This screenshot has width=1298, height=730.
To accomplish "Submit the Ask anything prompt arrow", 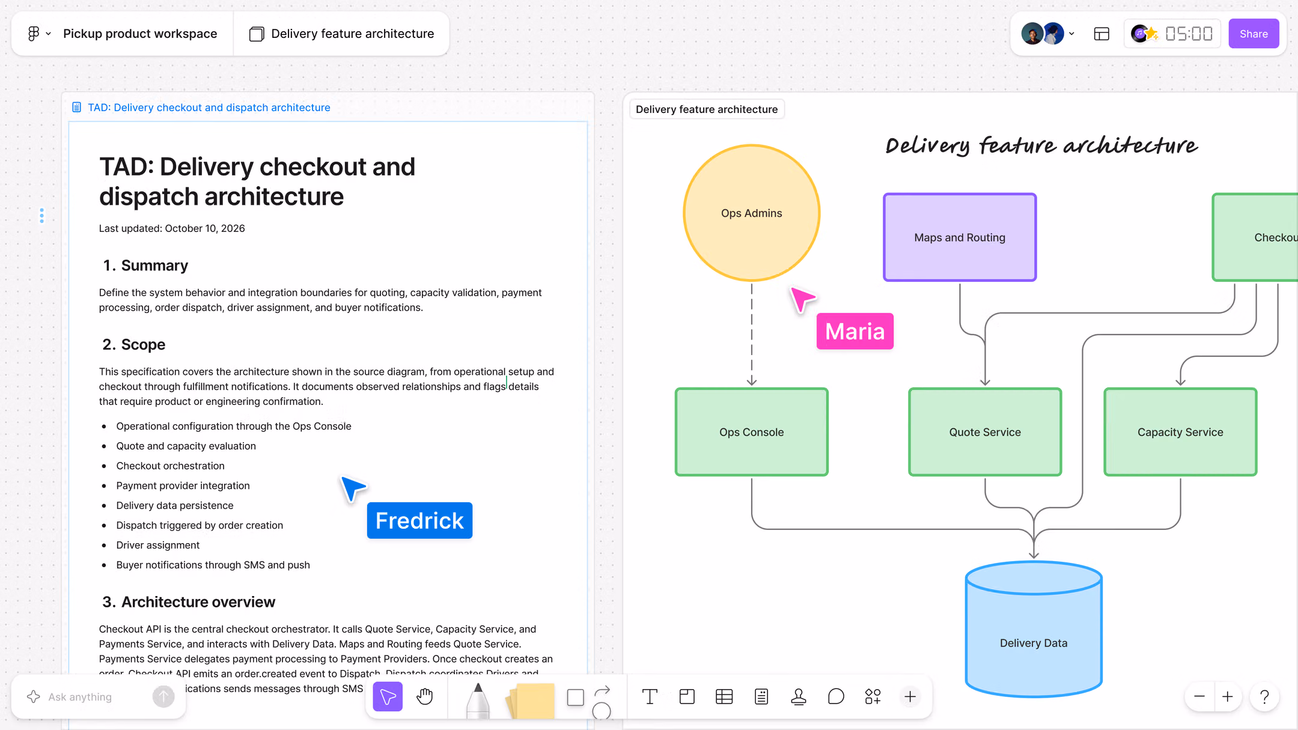I will [x=163, y=697].
